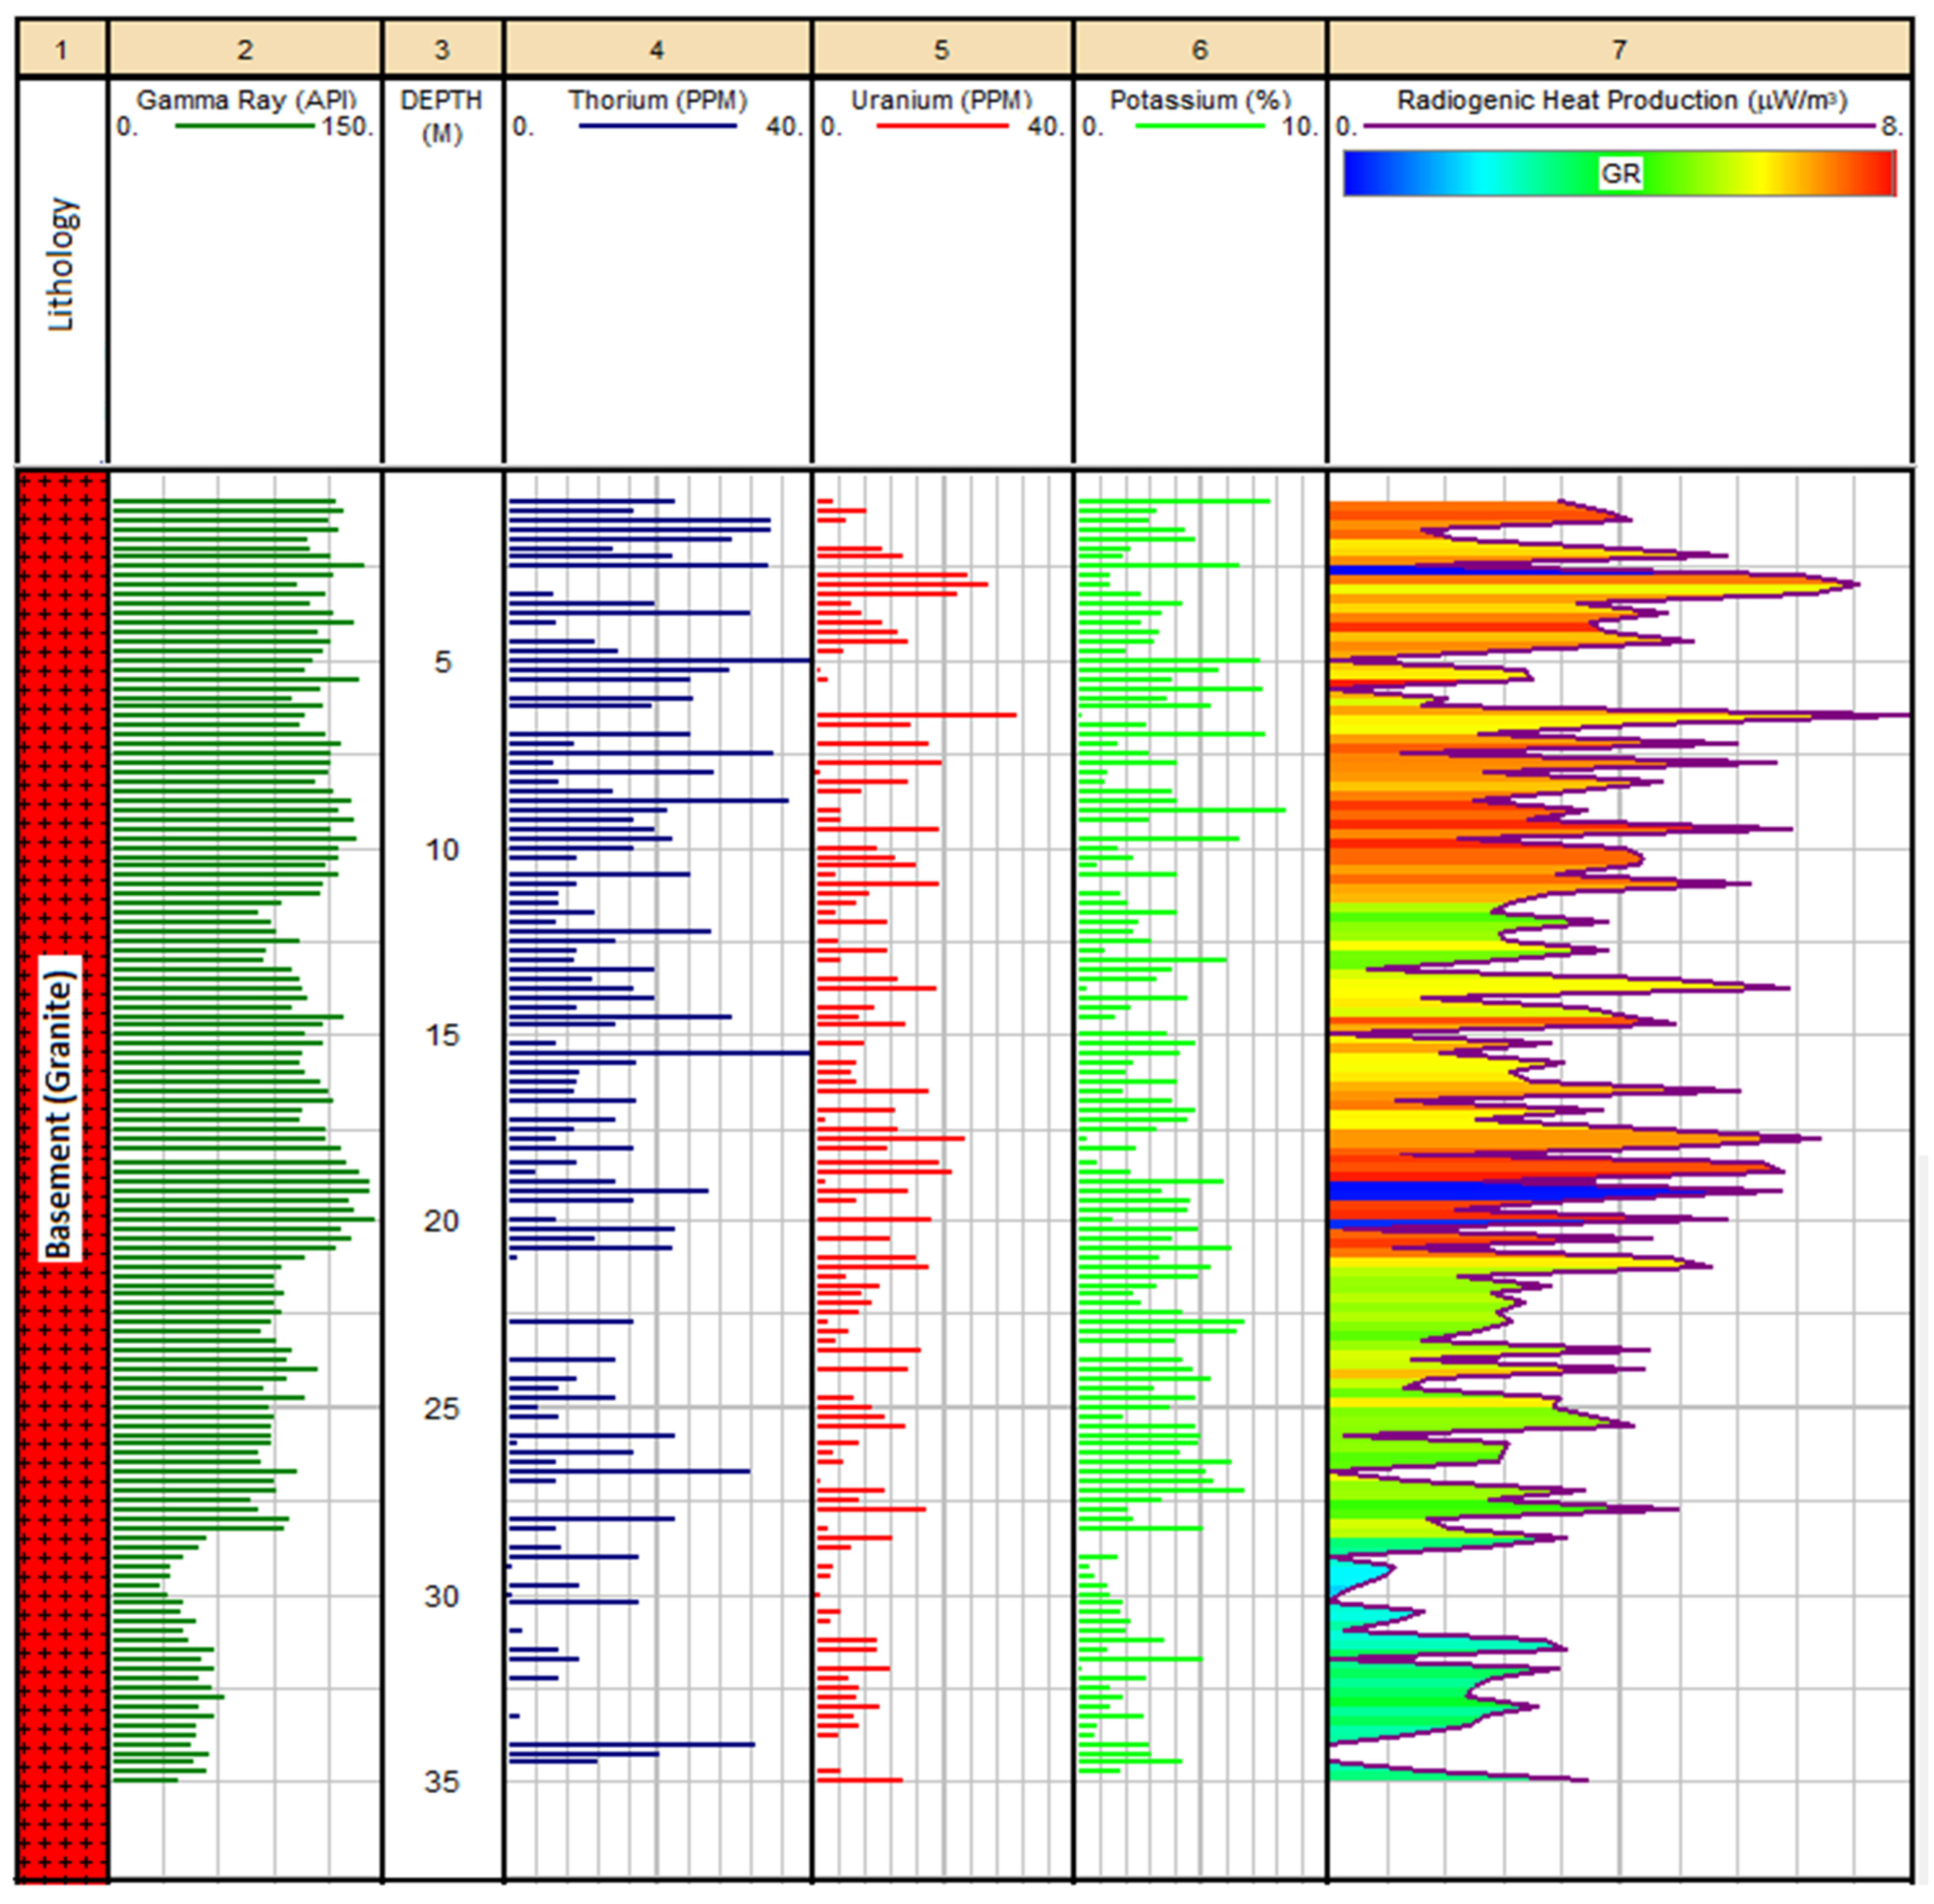1934x1904 pixels.
Task: Click track 5 header cell
Action: coord(942,50)
